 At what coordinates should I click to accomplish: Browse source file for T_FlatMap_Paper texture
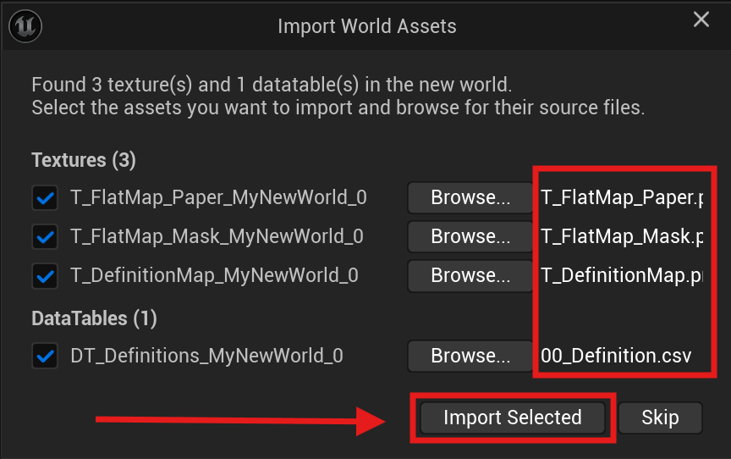click(470, 198)
